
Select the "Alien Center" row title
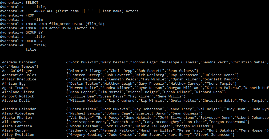coord(15,130)
